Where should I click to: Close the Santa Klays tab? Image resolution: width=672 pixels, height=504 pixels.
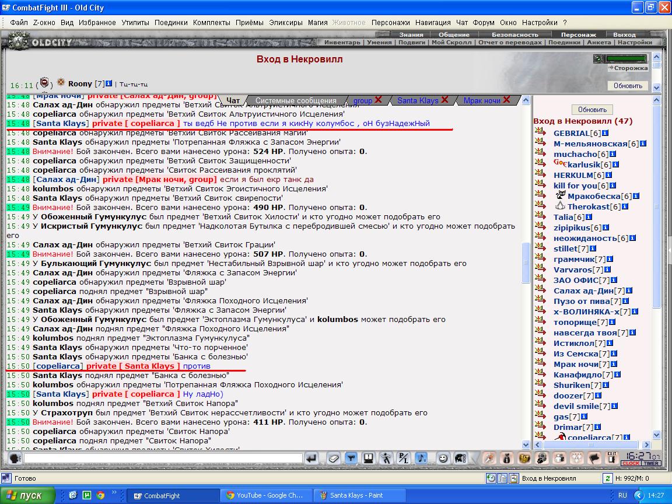pyautogui.click(x=444, y=100)
